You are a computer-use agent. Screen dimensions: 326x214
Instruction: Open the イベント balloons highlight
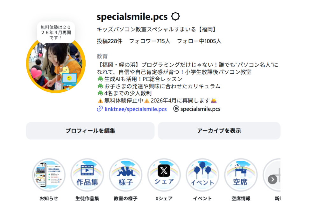pyautogui.click(x=202, y=175)
